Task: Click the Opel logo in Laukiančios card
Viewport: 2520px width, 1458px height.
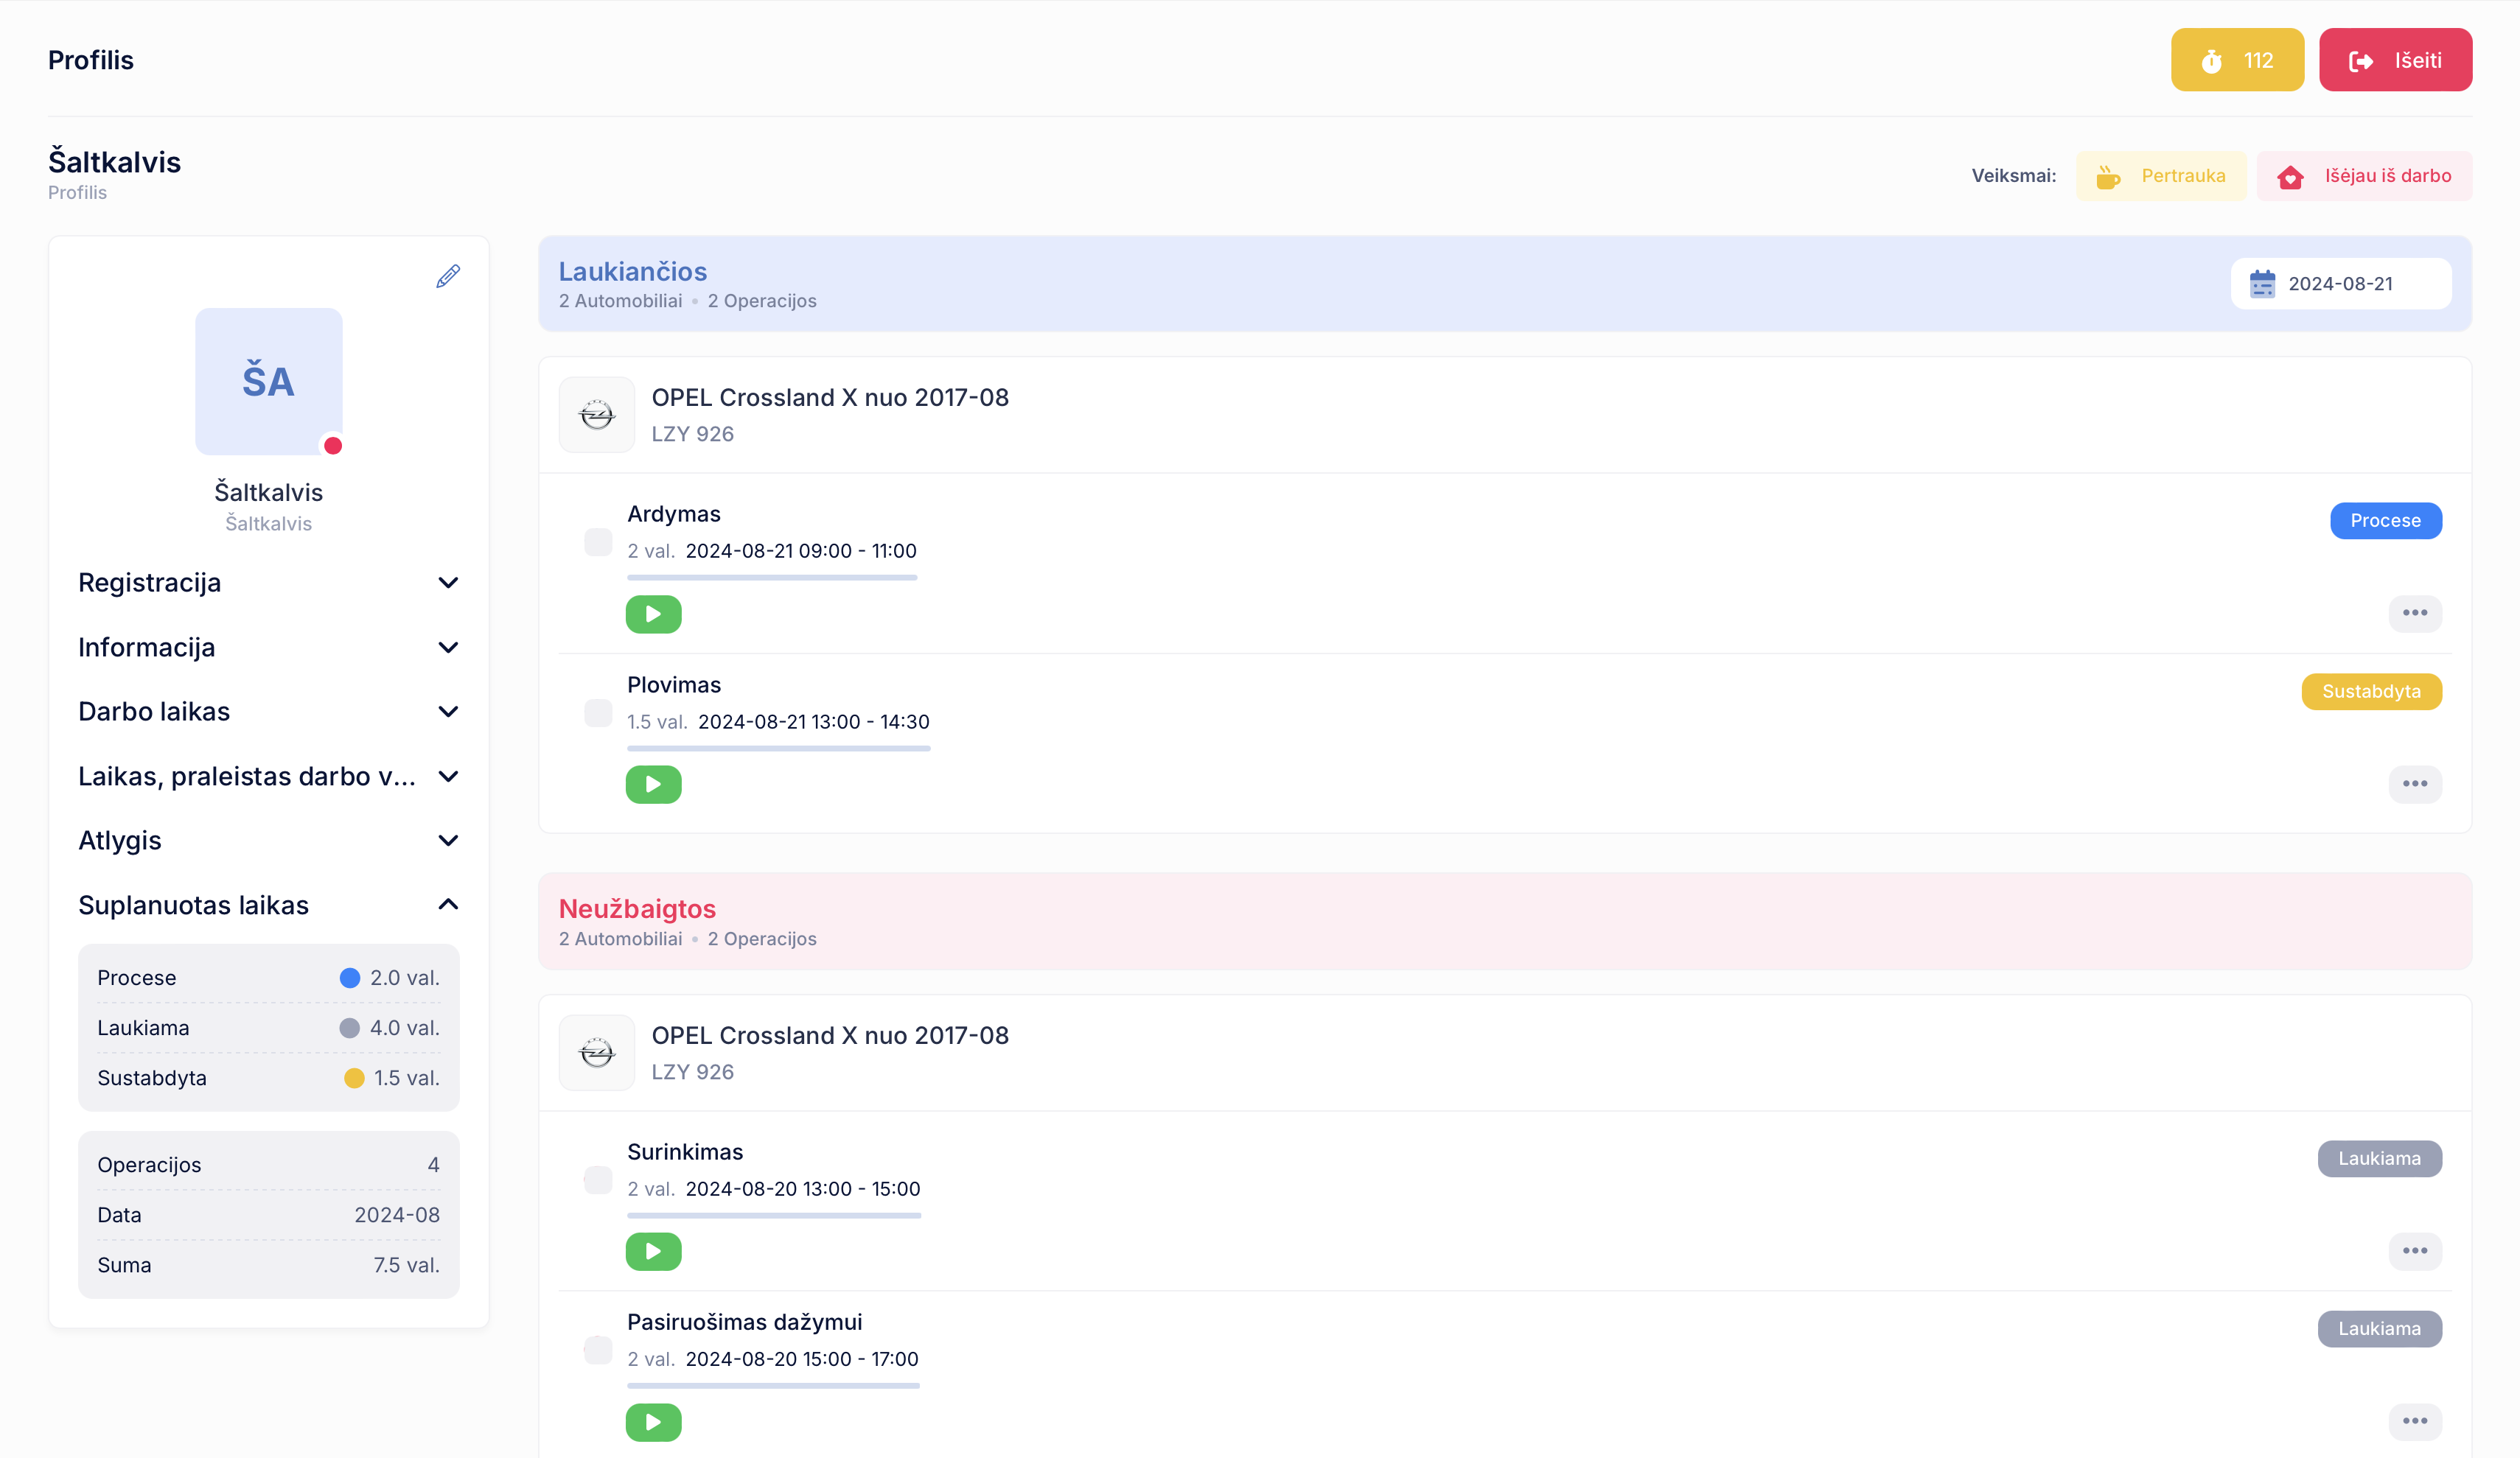Action: point(597,415)
